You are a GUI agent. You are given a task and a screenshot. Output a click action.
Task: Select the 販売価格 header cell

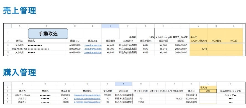110,41
